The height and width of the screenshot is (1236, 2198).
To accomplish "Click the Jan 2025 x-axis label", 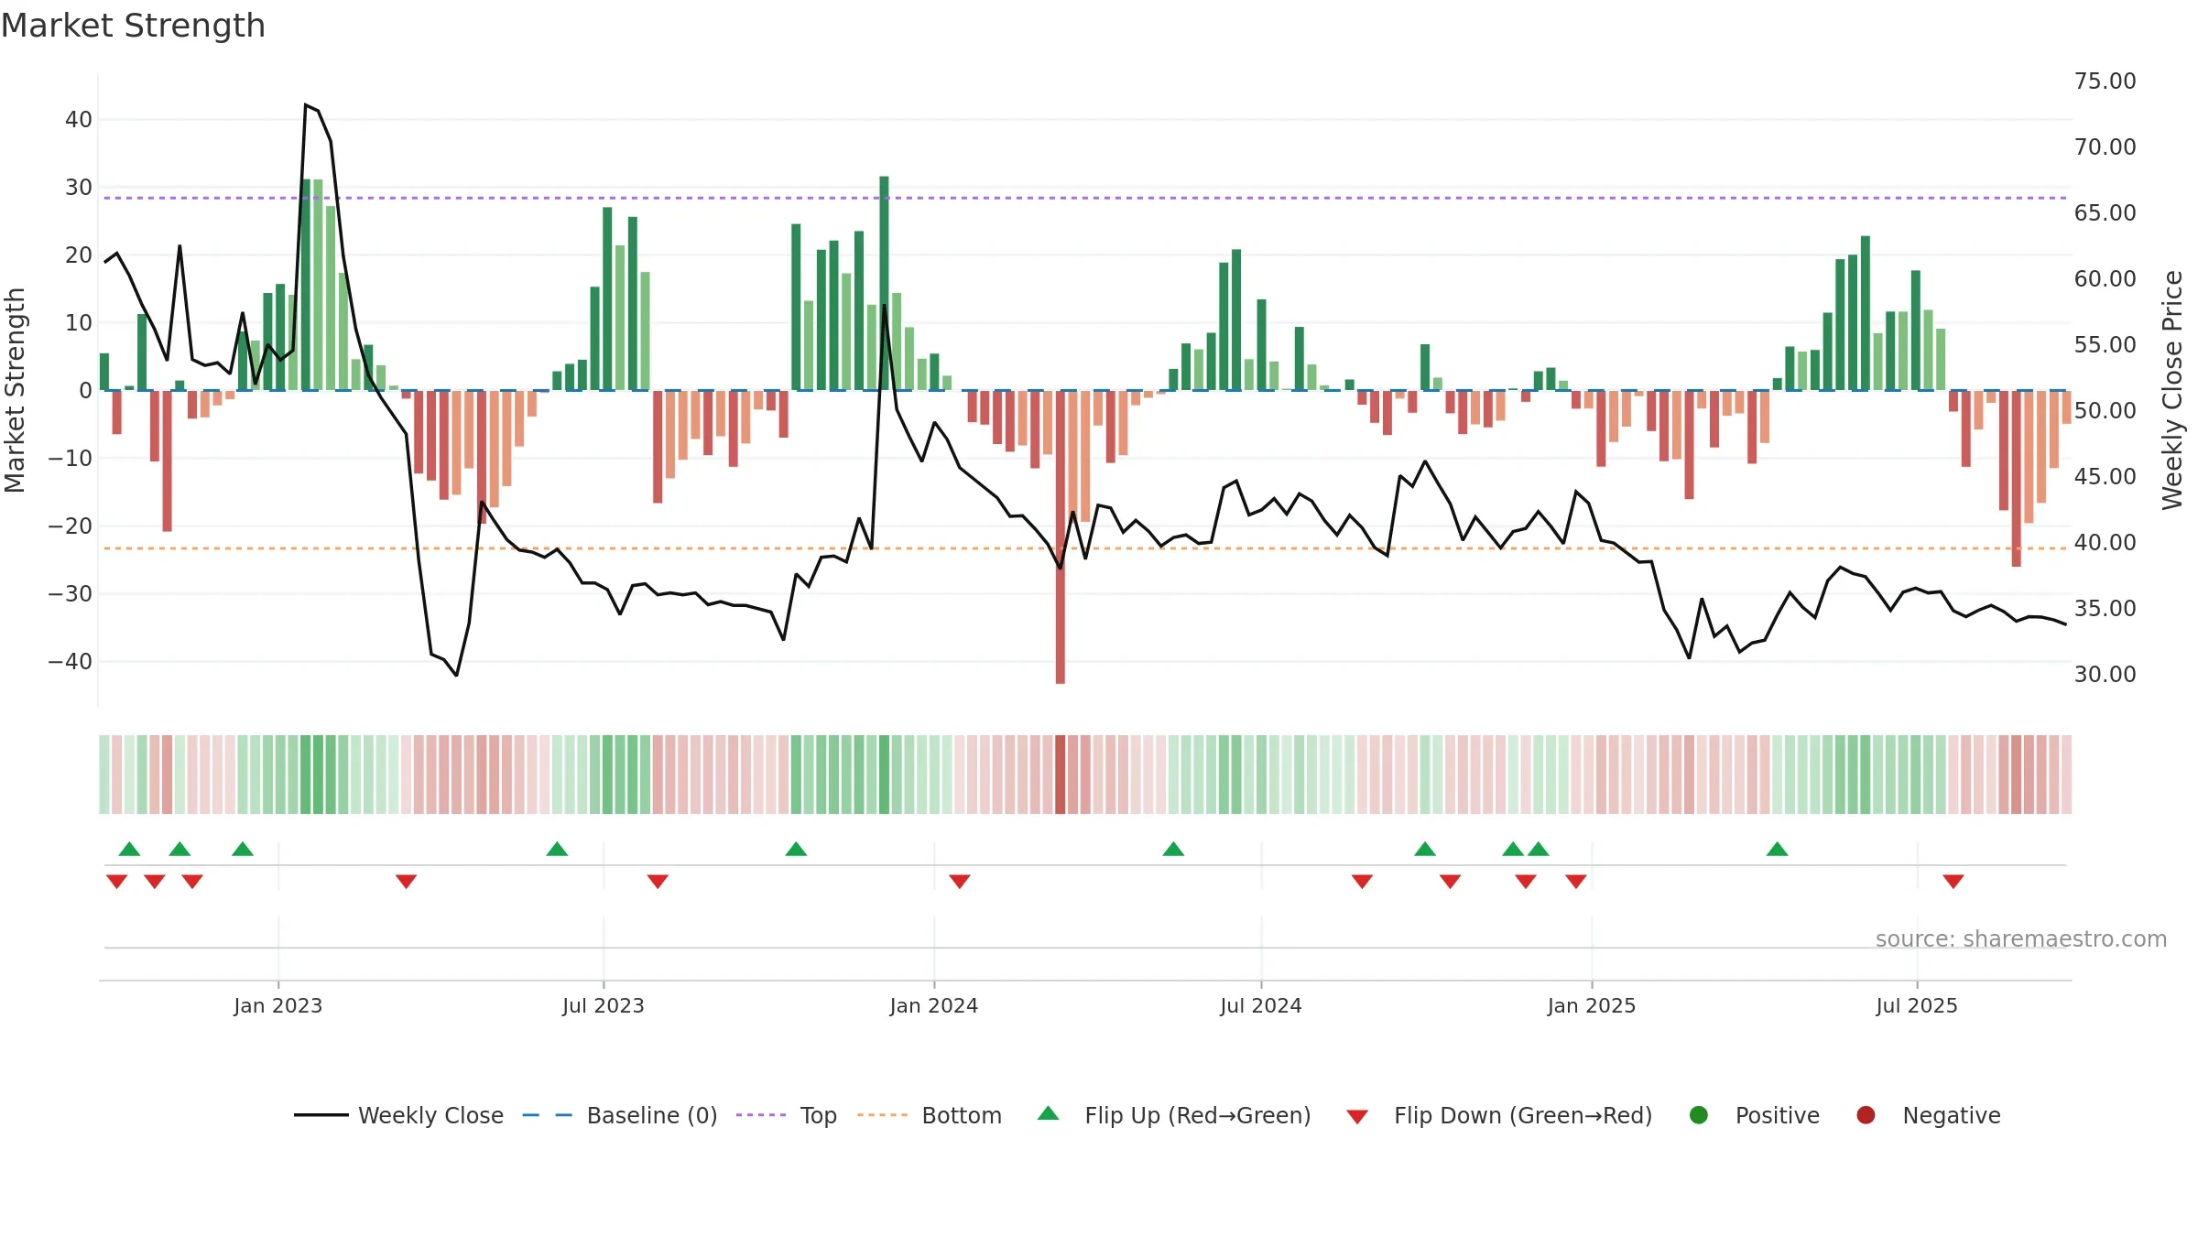I will (1592, 1005).
